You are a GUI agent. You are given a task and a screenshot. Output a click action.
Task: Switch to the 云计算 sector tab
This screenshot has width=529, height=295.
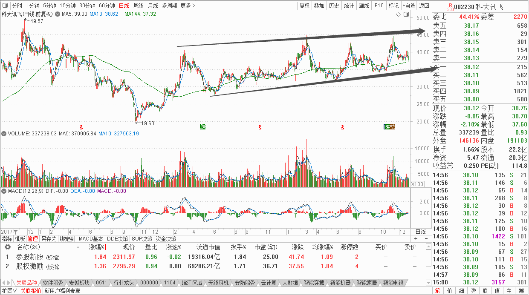[269, 283]
